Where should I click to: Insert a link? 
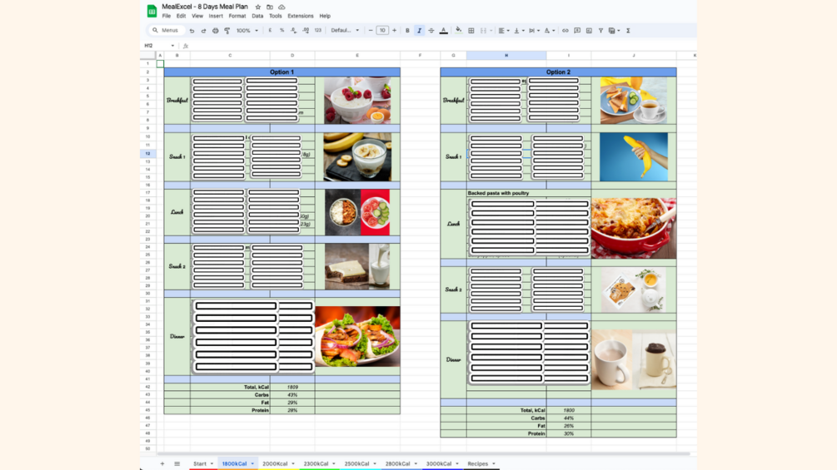coord(565,31)
